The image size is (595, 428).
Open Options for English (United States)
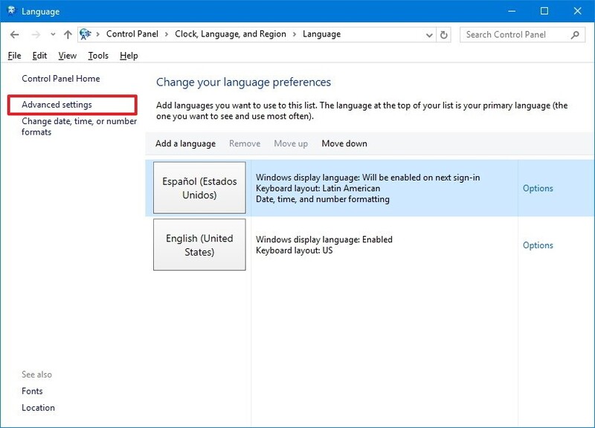tap(538, 245)
